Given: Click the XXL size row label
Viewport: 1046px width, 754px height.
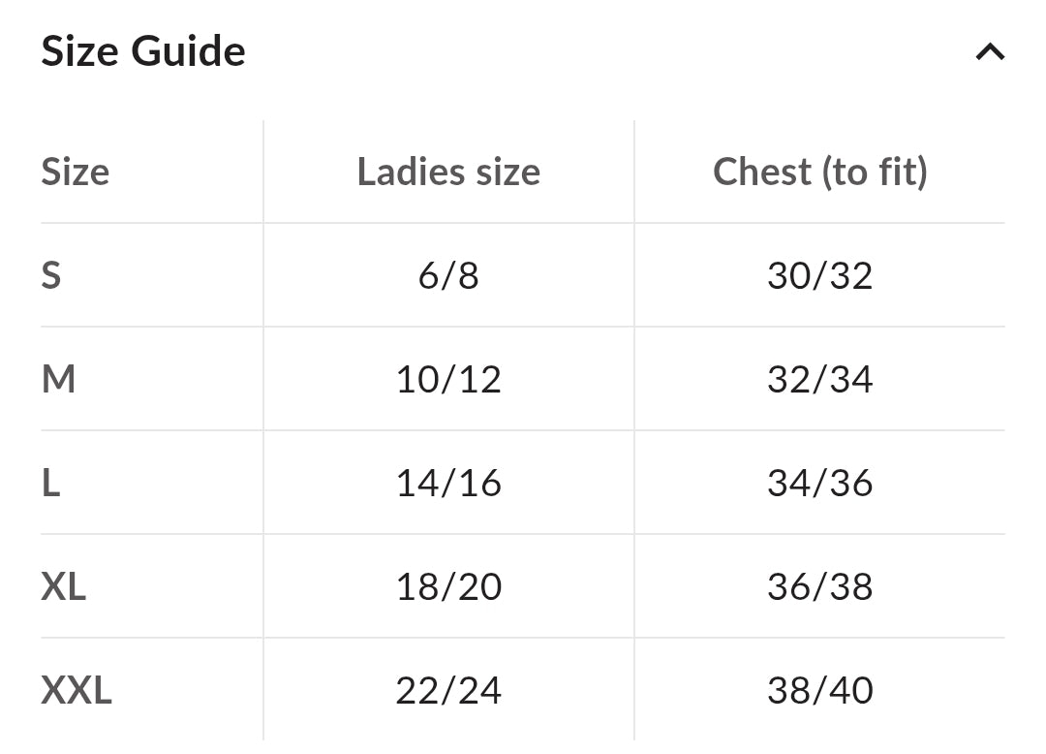Looking at the screenshot, I should (x=77, y=690).
